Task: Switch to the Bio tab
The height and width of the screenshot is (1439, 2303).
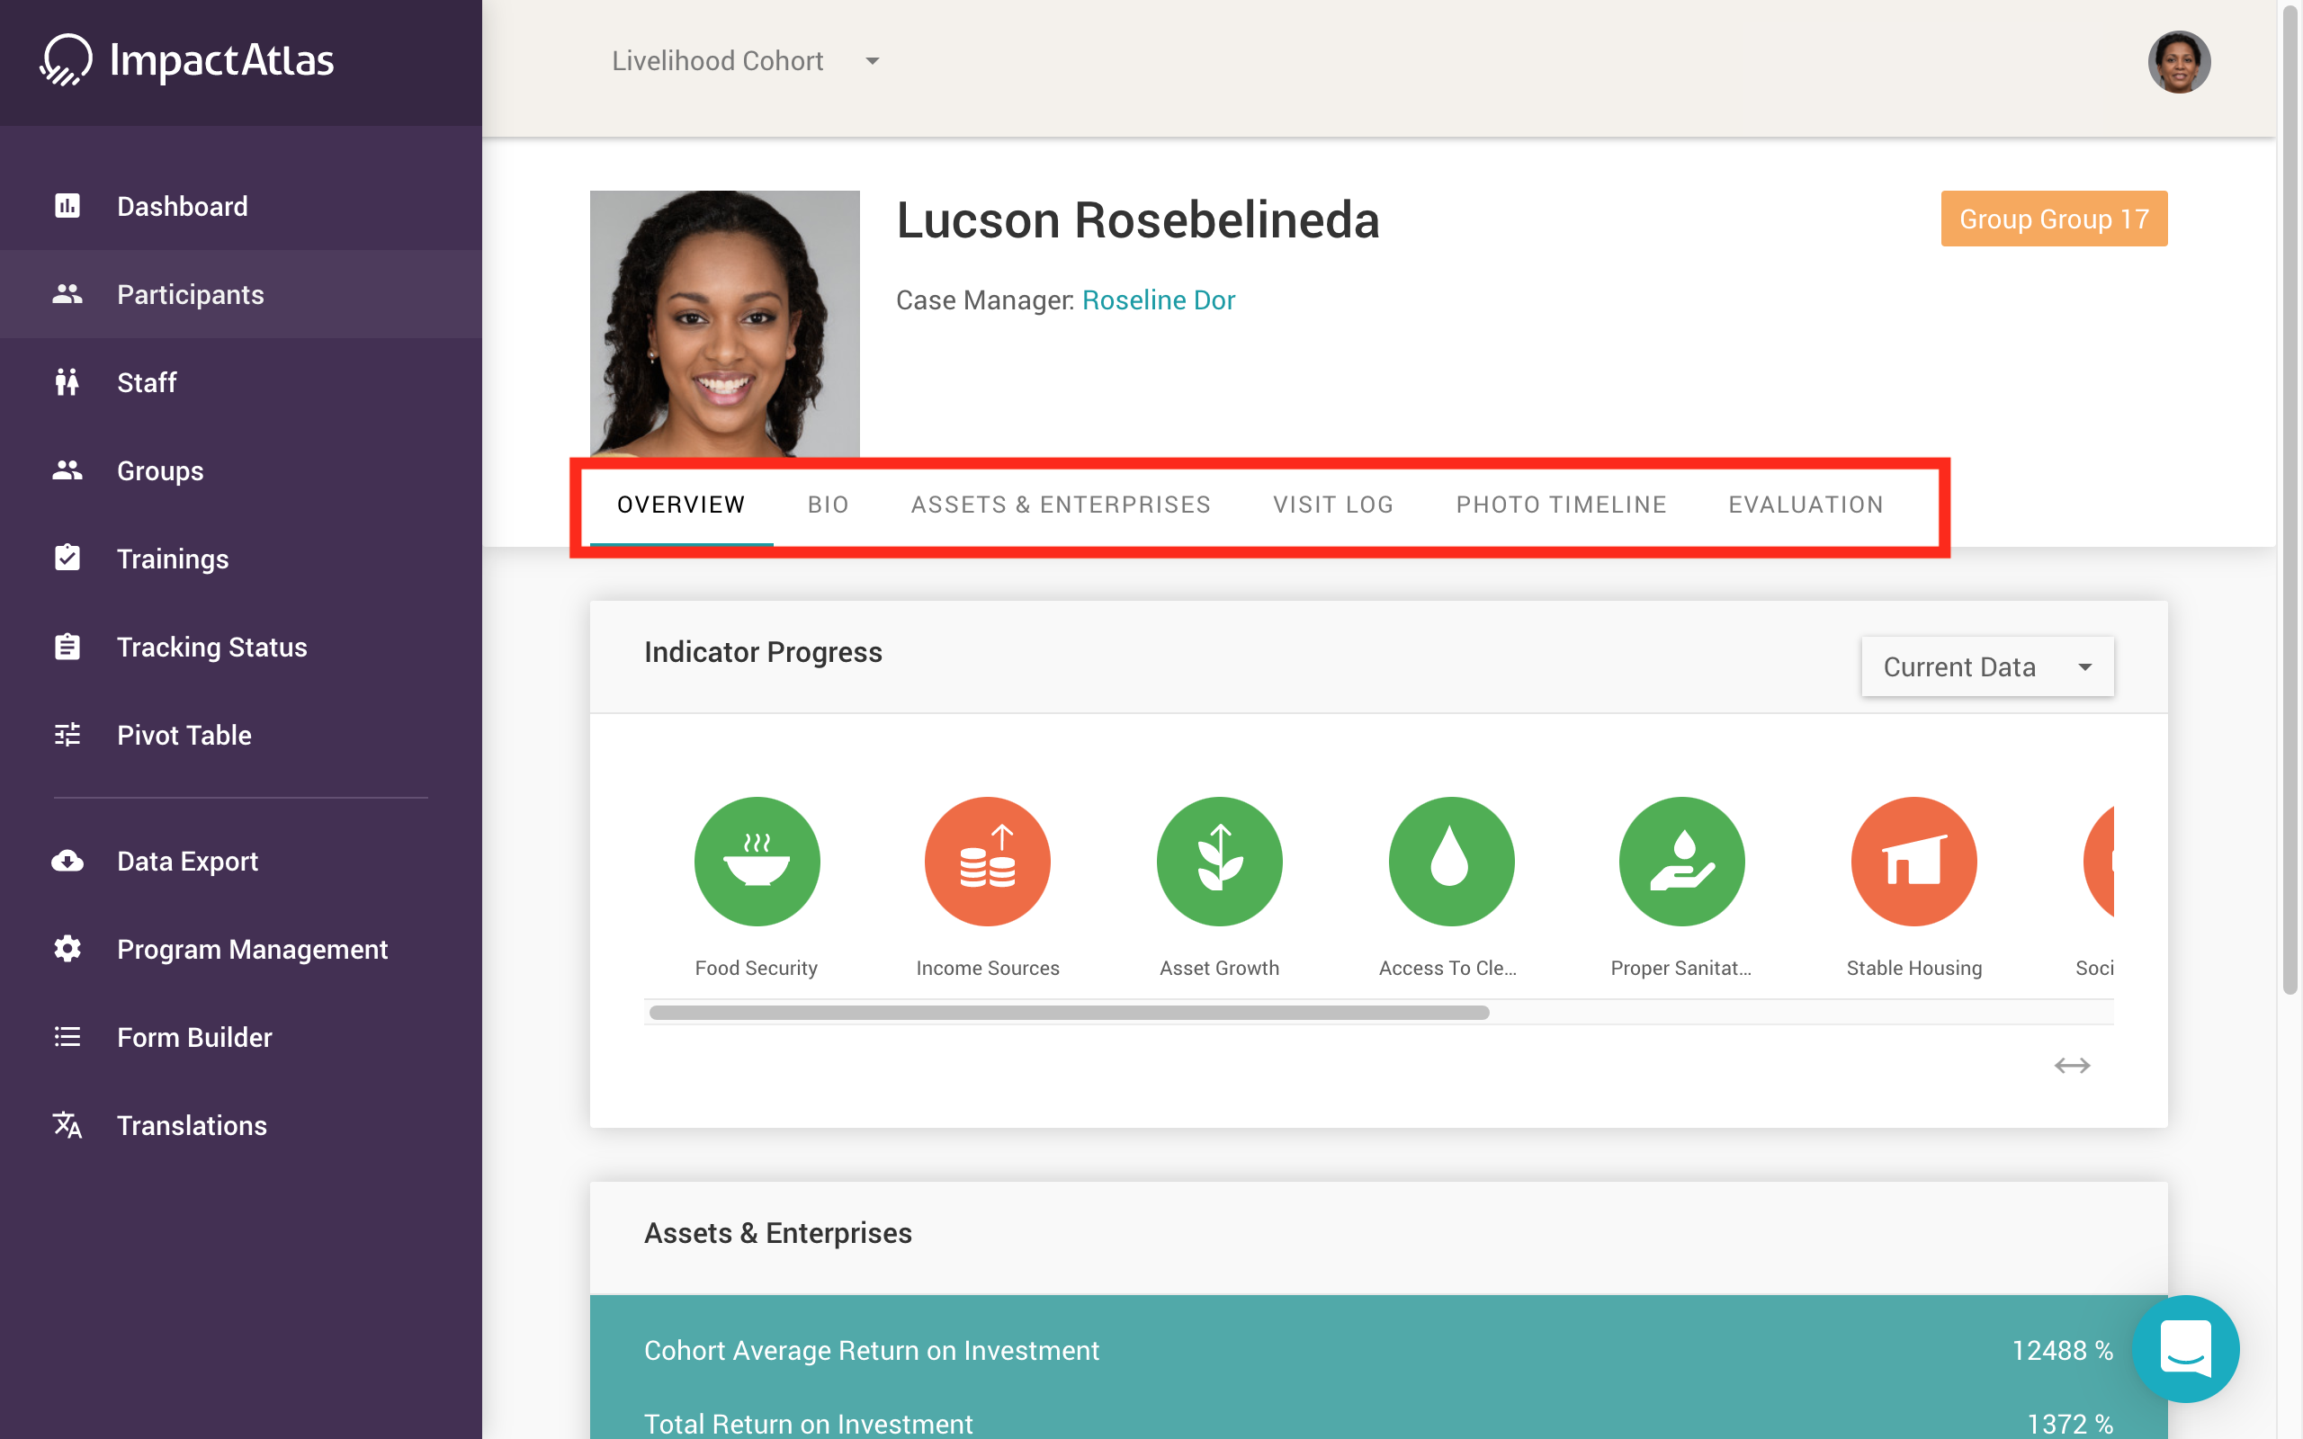Action: tap(827, 505)
